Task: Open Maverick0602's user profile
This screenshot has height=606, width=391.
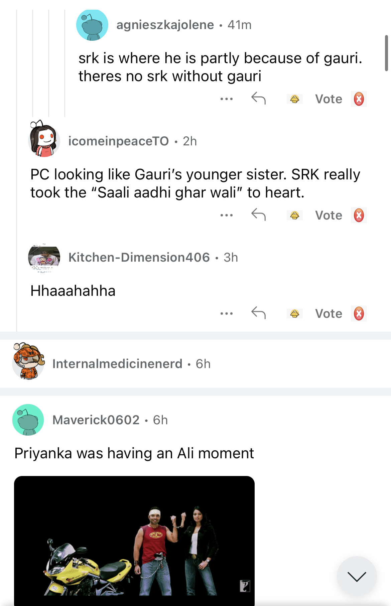Action: pos(96,420)
